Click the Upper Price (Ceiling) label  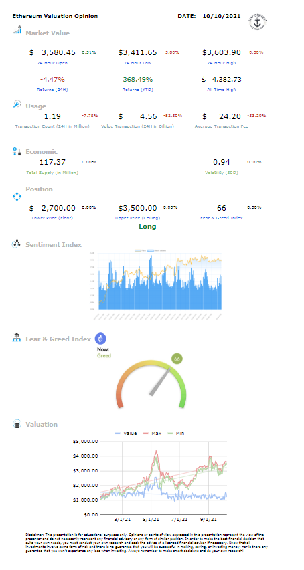click(137, 218)
